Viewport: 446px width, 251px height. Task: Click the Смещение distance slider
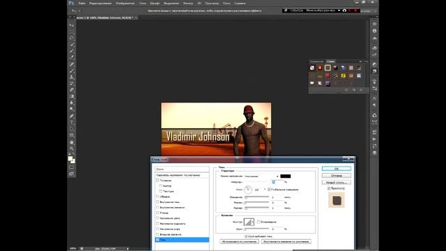click(256, 197)
